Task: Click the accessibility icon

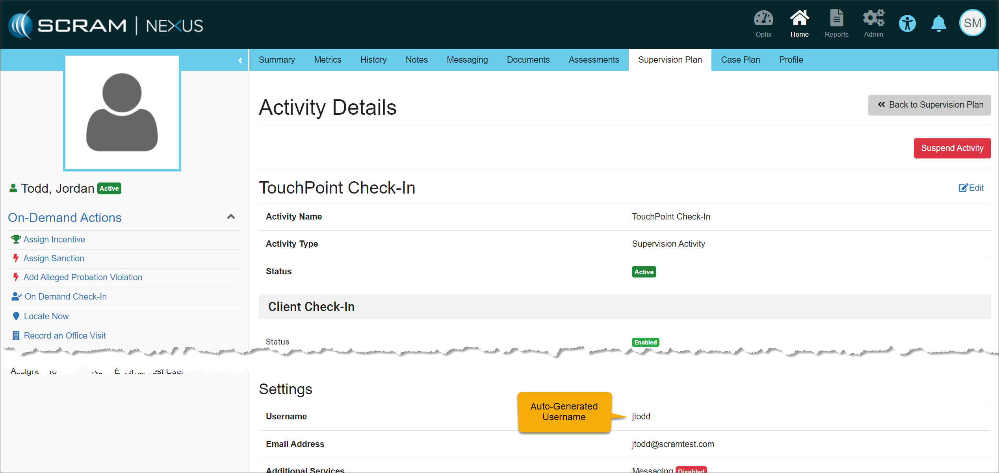Action: click(x=907, y=24)
